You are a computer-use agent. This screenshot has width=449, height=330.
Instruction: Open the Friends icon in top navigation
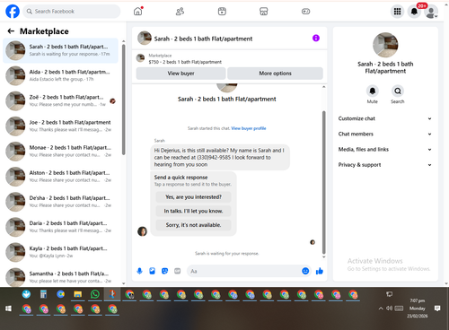click(180, 12)
